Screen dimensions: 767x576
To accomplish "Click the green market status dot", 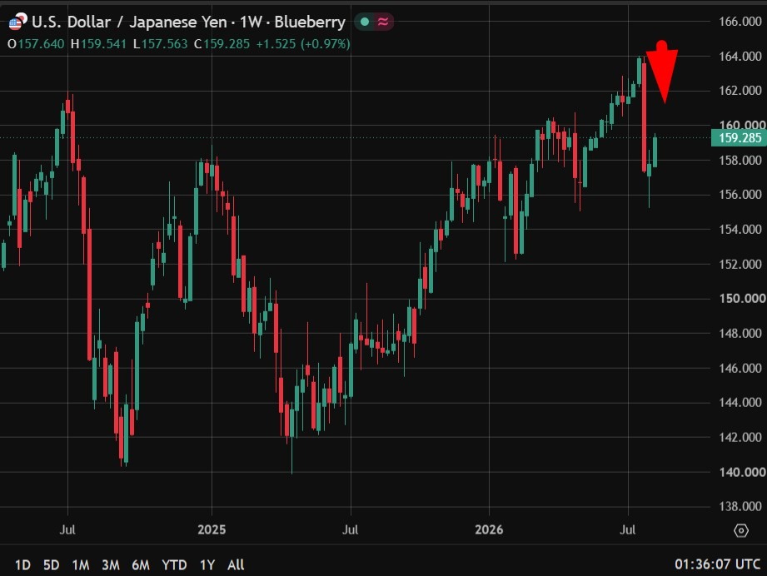I will point(365,22).
